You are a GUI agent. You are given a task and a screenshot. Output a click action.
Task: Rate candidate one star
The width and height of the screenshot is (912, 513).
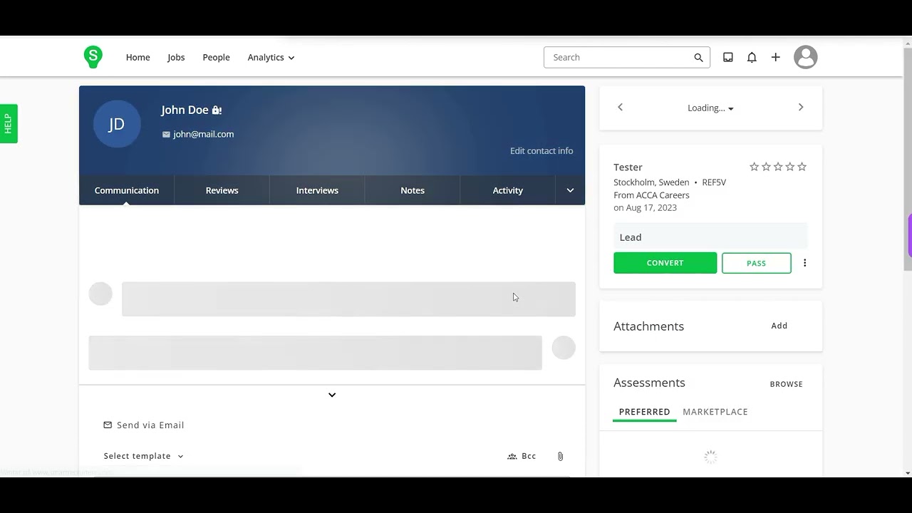pos(755,167)
